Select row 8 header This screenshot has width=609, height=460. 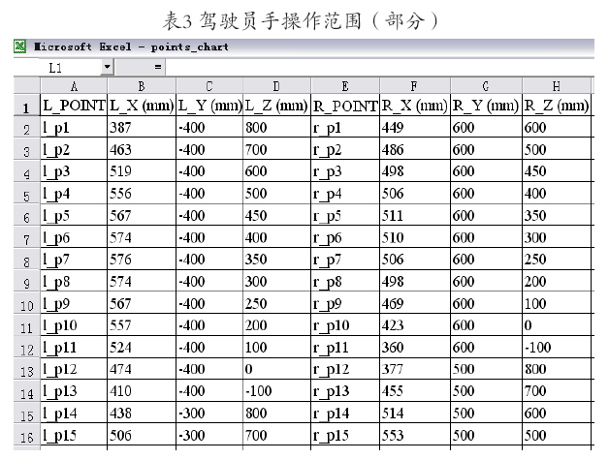click(27, 260)
